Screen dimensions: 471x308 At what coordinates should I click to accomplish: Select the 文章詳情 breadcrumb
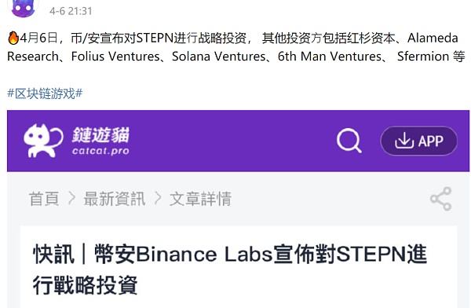coord(200,199)
